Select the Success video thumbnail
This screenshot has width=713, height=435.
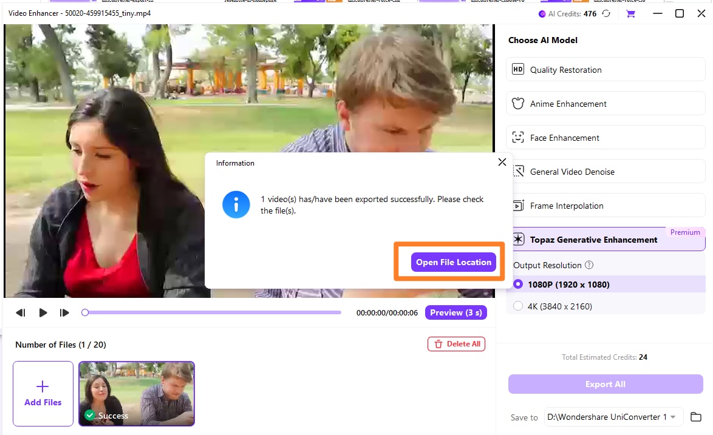click(x=137, y=394)
